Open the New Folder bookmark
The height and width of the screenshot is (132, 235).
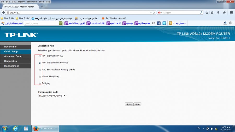pyautogui.click(x=8, y=18)
